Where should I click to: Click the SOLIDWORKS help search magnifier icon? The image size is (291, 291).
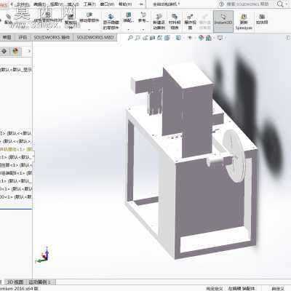point(280,4)
